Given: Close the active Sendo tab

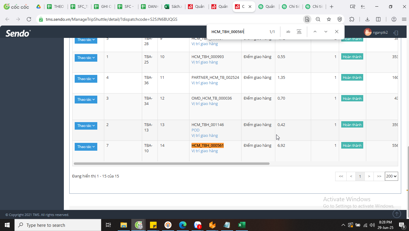Looking at the screenshot, I should 250,7.
